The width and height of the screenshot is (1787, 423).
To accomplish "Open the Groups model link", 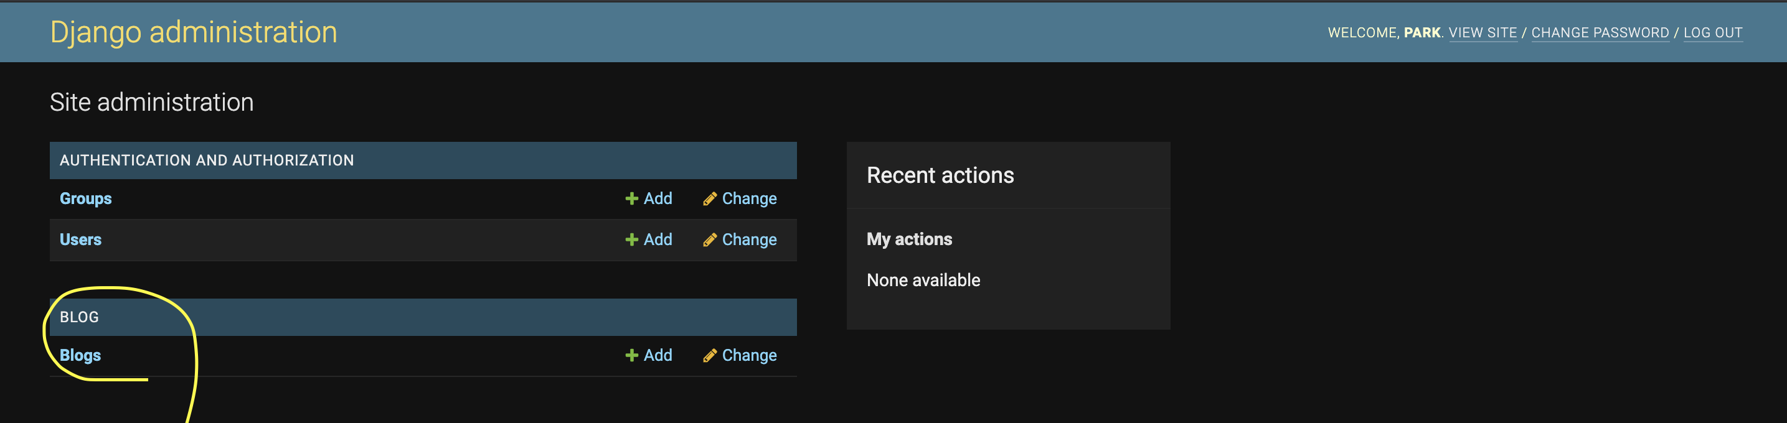I will 85,198.
